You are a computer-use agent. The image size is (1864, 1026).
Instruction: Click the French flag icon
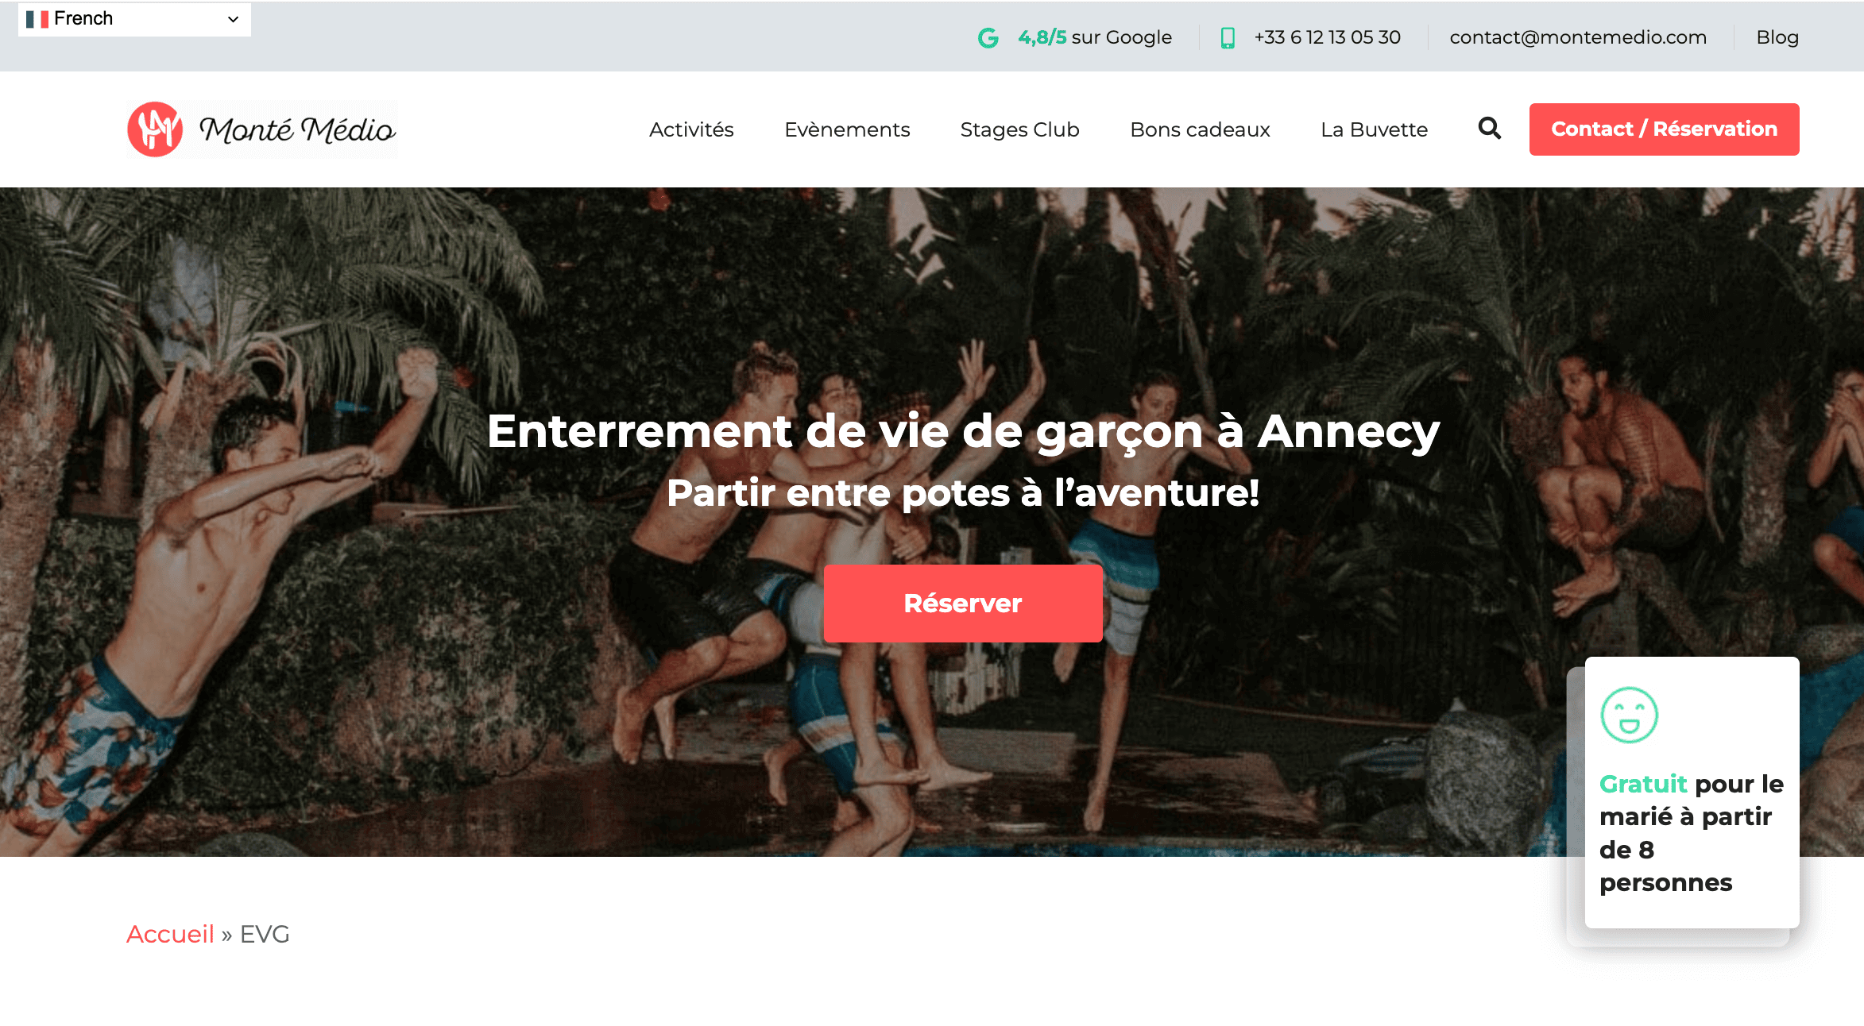(37, 18)
